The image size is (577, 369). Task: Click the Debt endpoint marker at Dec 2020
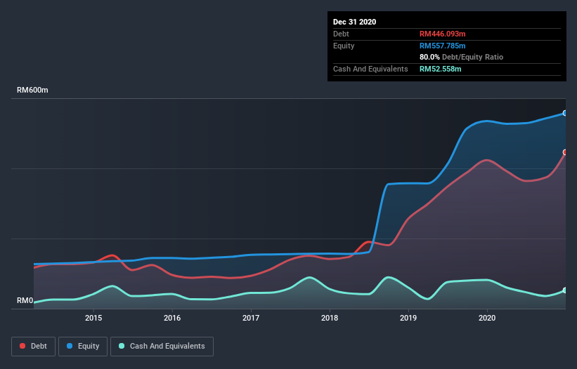click(x=565, y=152)
